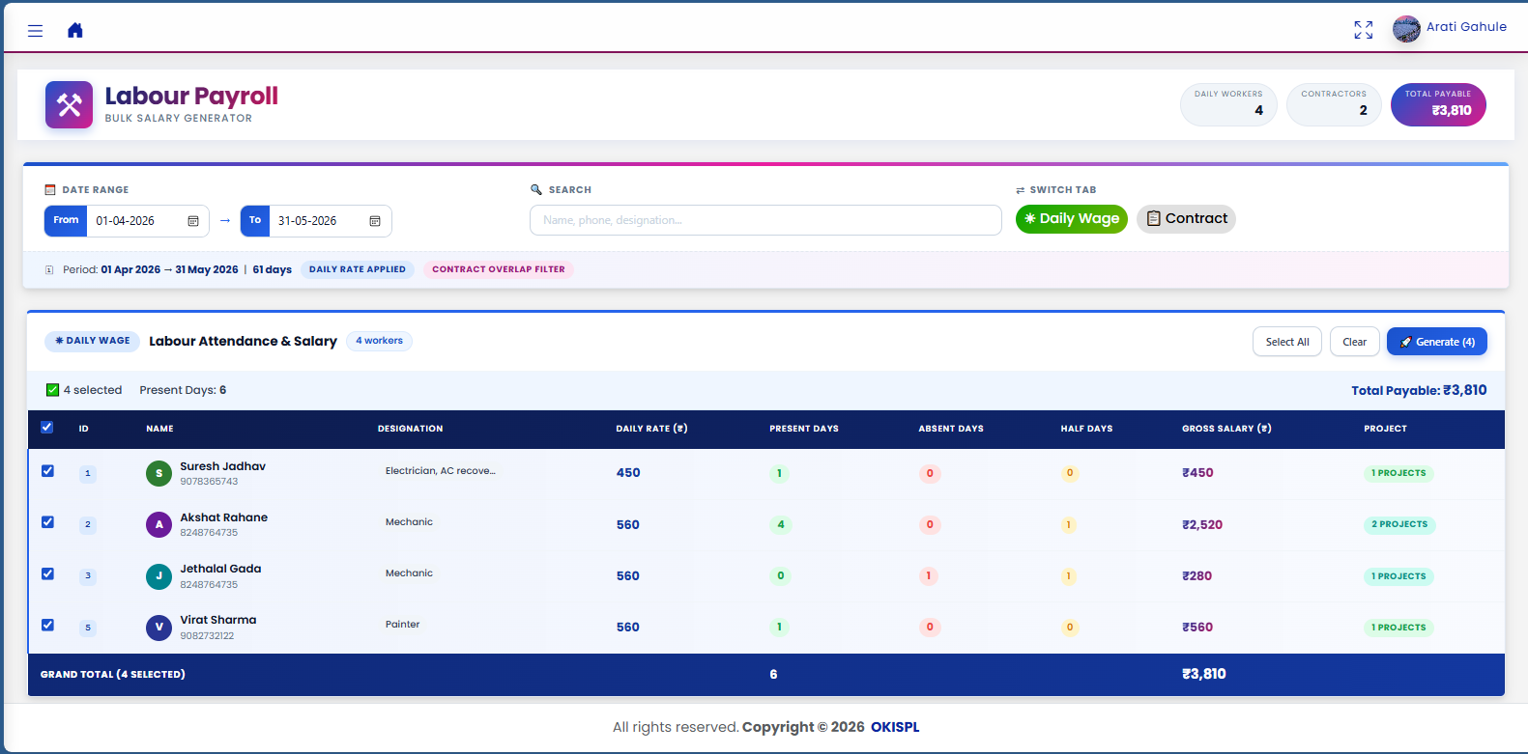Open Suresh Jadhav's 1 Projects badge
The width and height of the screenshot is (1528, 754).
tap(1398, 473)
